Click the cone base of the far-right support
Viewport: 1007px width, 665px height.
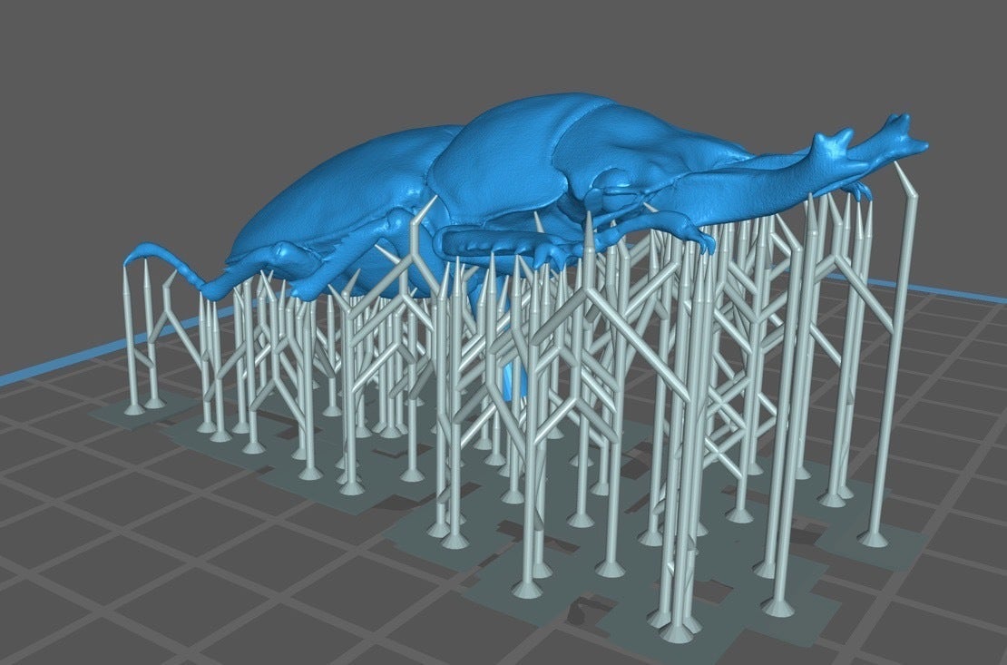(x=874, y=538)
